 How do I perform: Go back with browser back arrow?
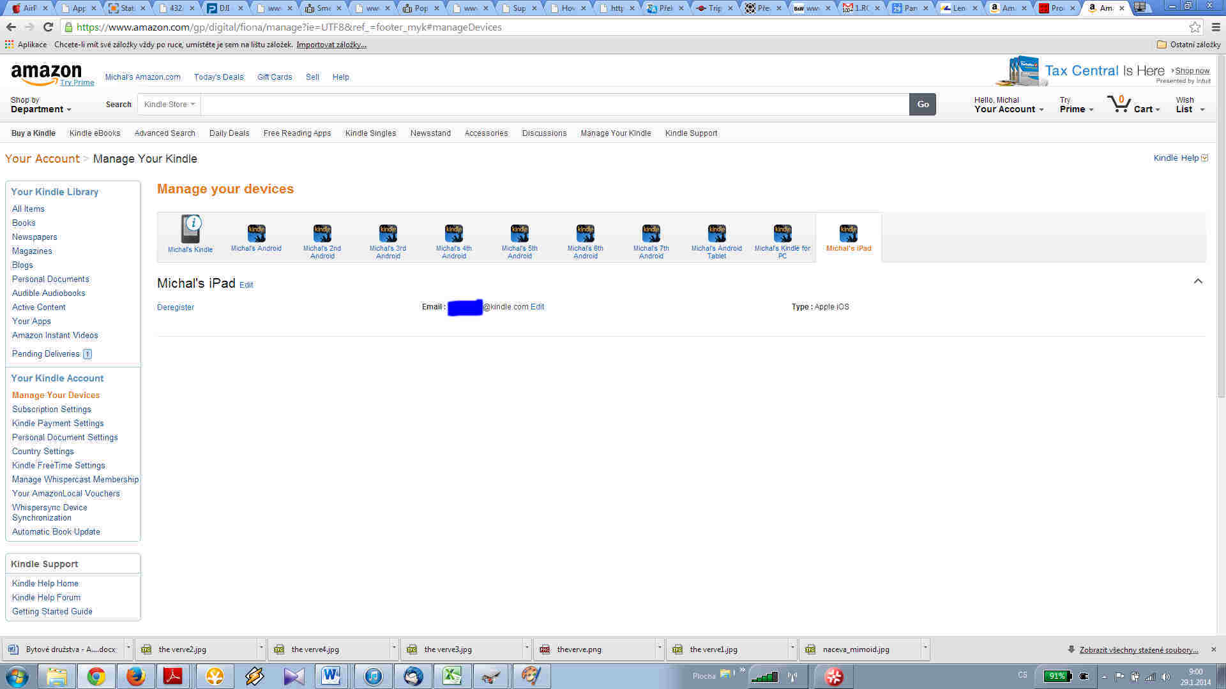tap(11, 27)
